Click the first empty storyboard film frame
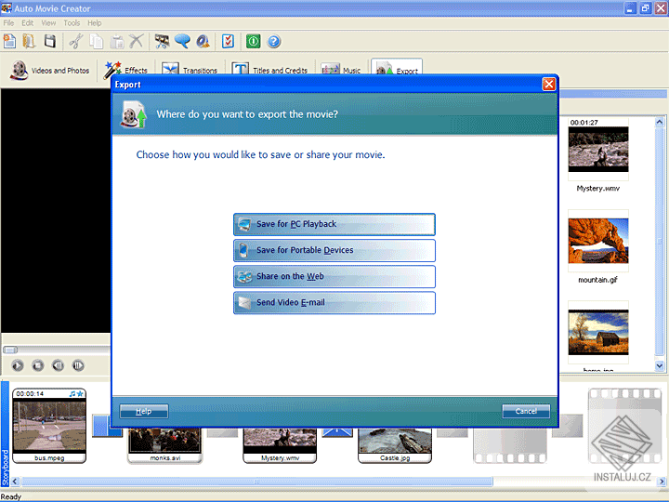 (510, 446)
